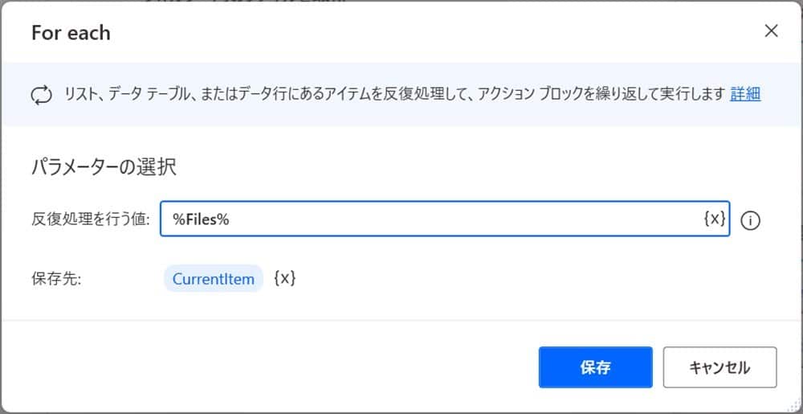Click the パラメーターの選択 heading
Viewport: 803px width, 414px height.
tap(104, 167)
